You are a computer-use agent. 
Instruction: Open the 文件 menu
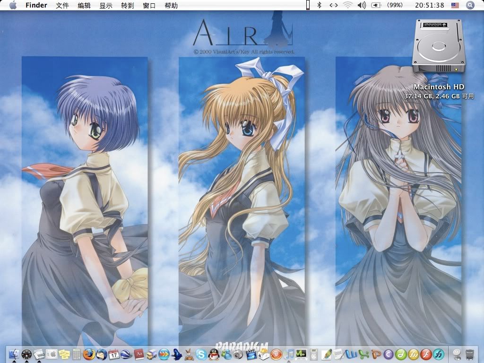pos(62,5)
